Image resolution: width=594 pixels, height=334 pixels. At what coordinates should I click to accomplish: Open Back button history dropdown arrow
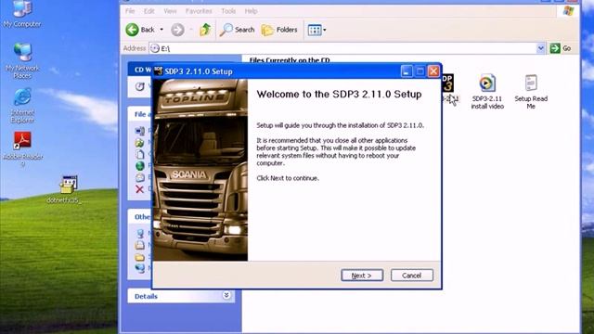(161, 30)
